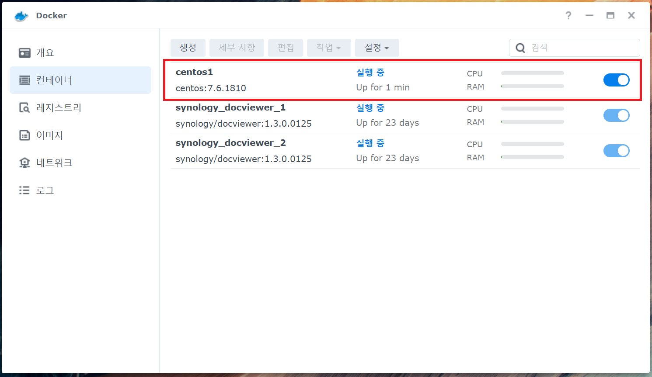This screenshot has width=652, height=377.
Task: Click 실행 중 status of synology_docviewer_2
Action: pos(370,143)
